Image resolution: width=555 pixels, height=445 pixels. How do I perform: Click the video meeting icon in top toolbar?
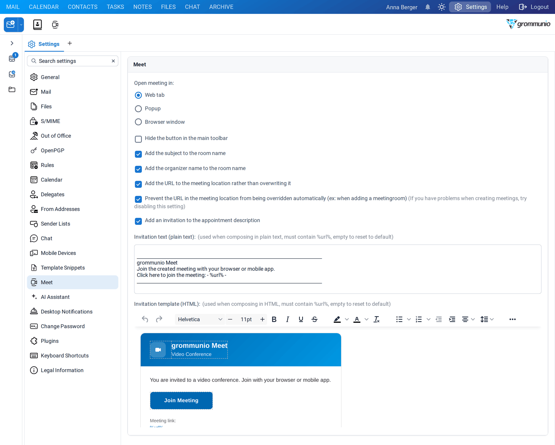coord(55,25)
